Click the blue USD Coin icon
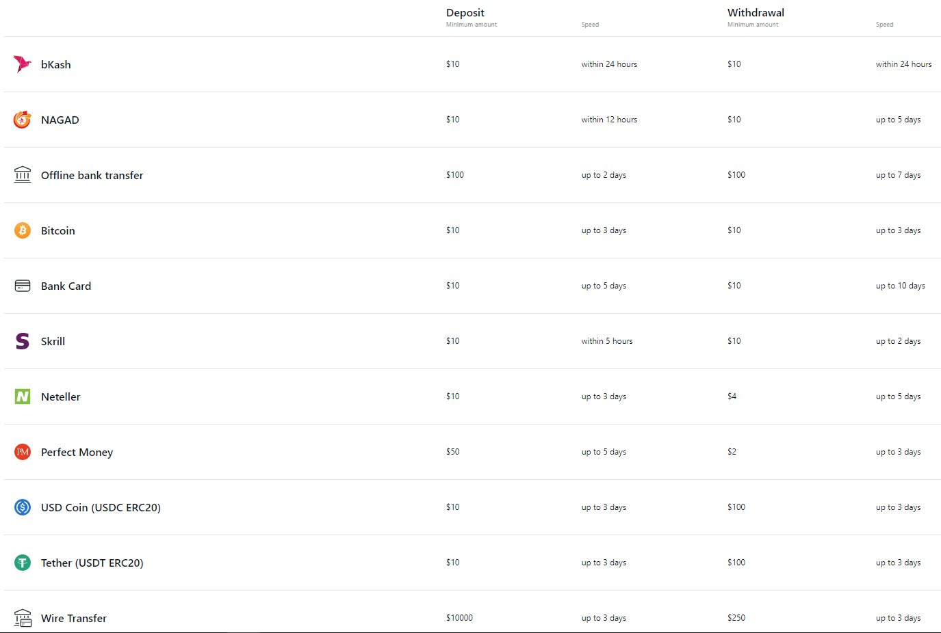Viewport: 941px width, 633px height. pos(23,507)
